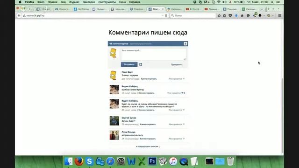Open iTunes from the Dock

click(173, 161)
